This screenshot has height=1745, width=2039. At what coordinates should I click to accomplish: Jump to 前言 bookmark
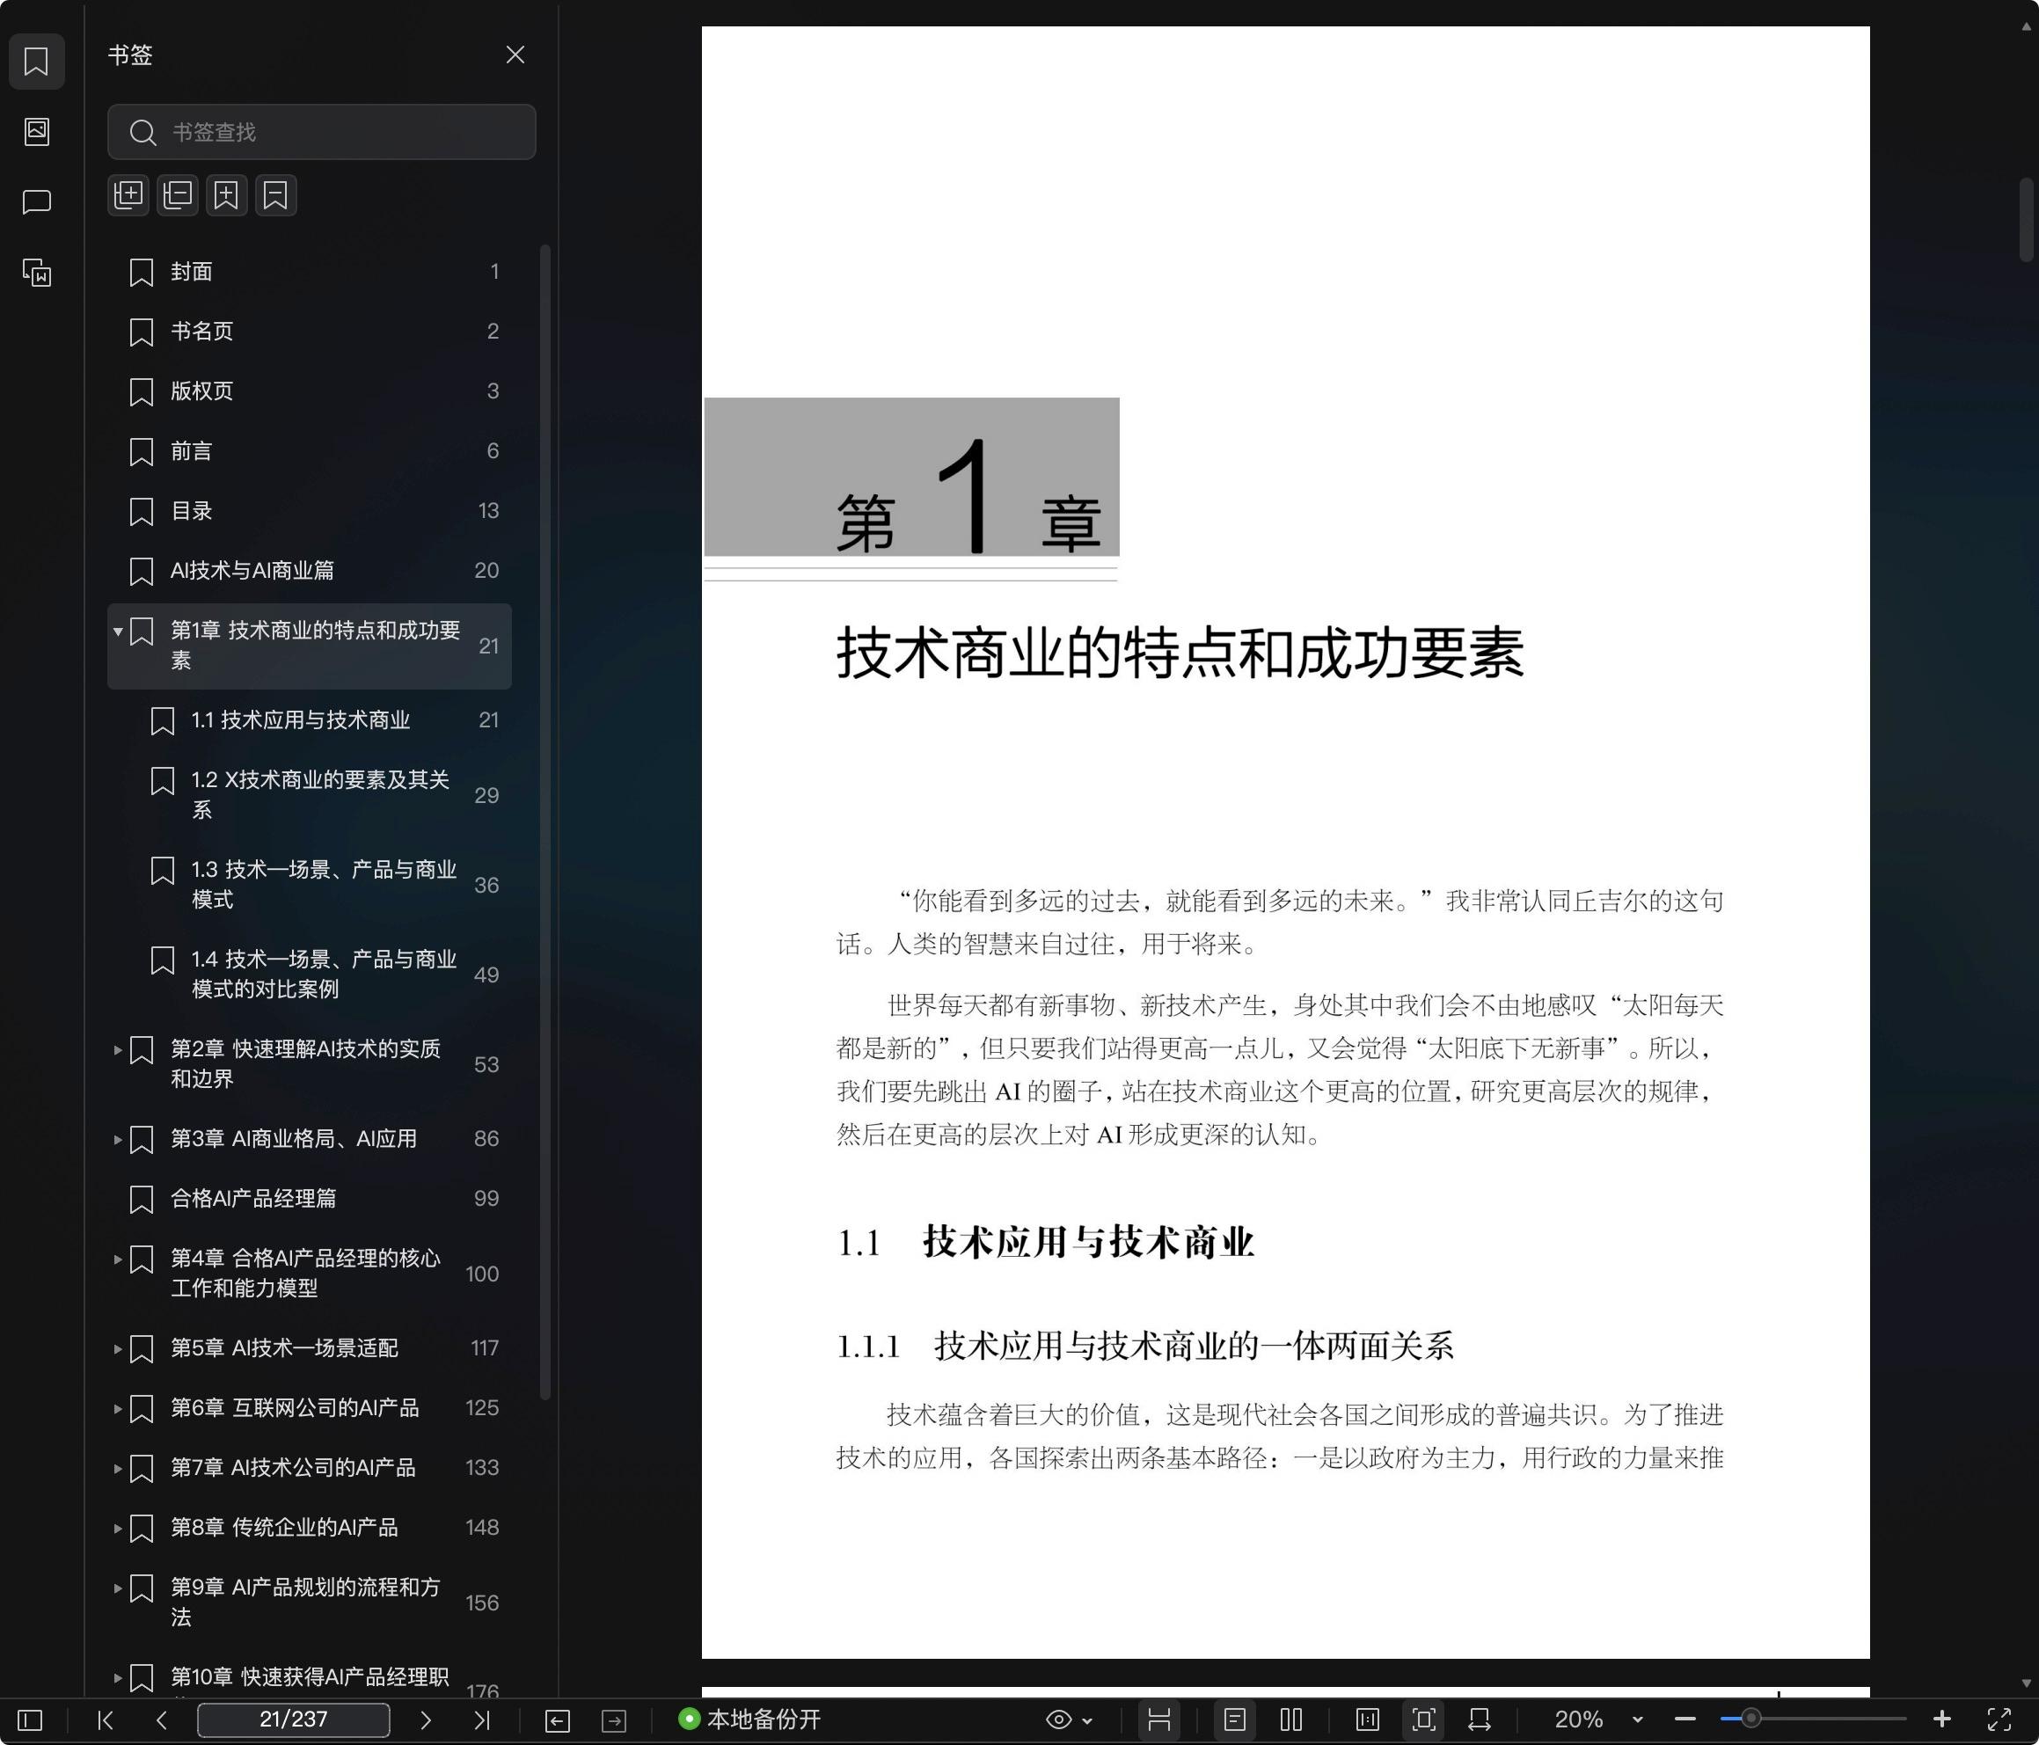309,452
